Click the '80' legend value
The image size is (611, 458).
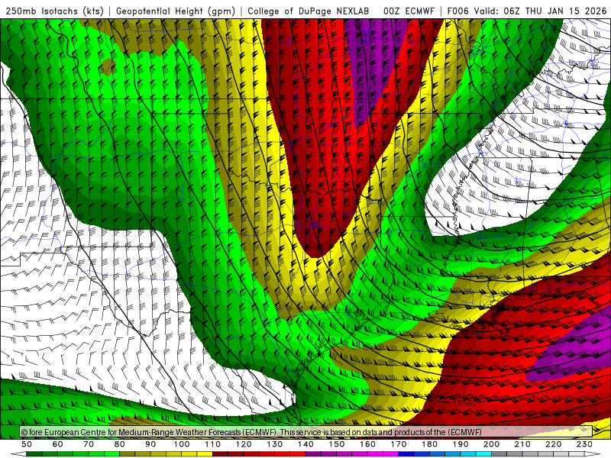click(x=120, y=444)
